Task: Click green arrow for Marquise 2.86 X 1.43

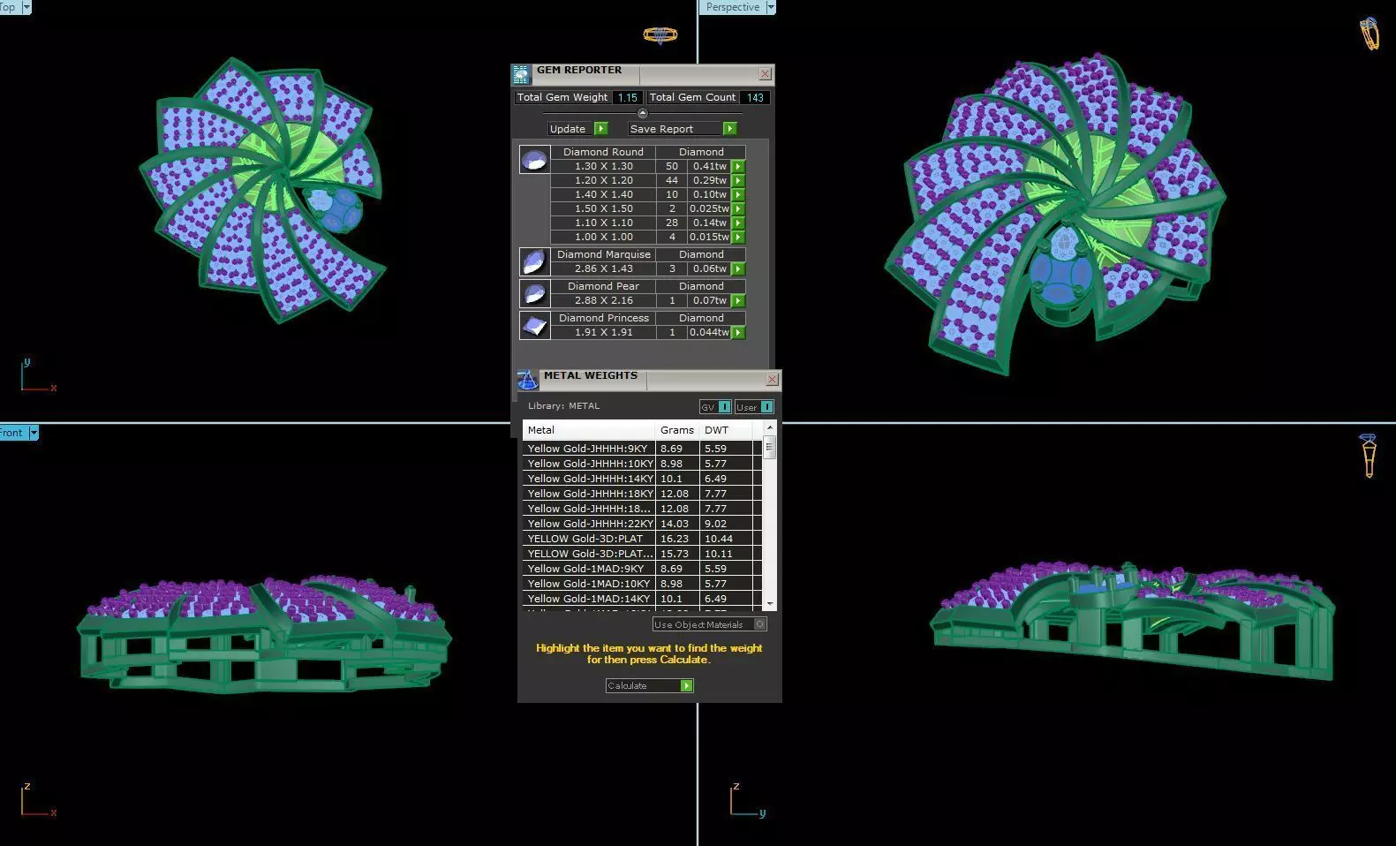Action: 738,268
